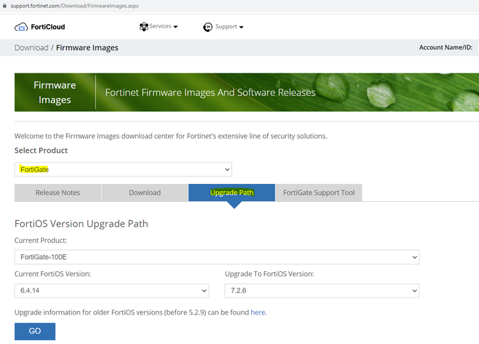Expand the Current Product FortiGate-100E dropdown
The image size is (479, 344).
point(217,257)
